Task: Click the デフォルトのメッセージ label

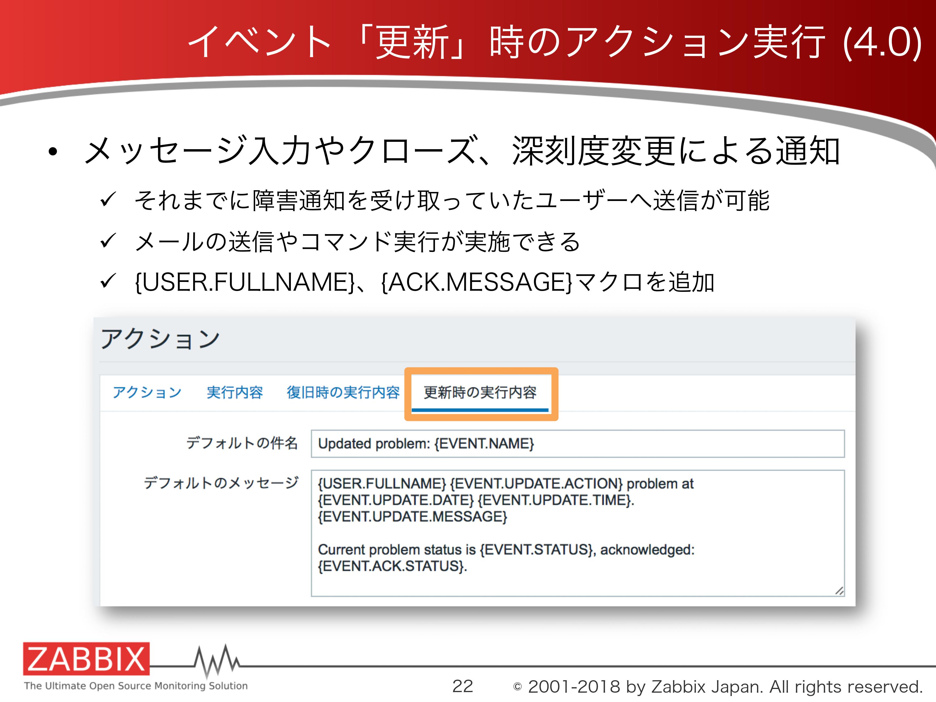Action: point(221,483)
